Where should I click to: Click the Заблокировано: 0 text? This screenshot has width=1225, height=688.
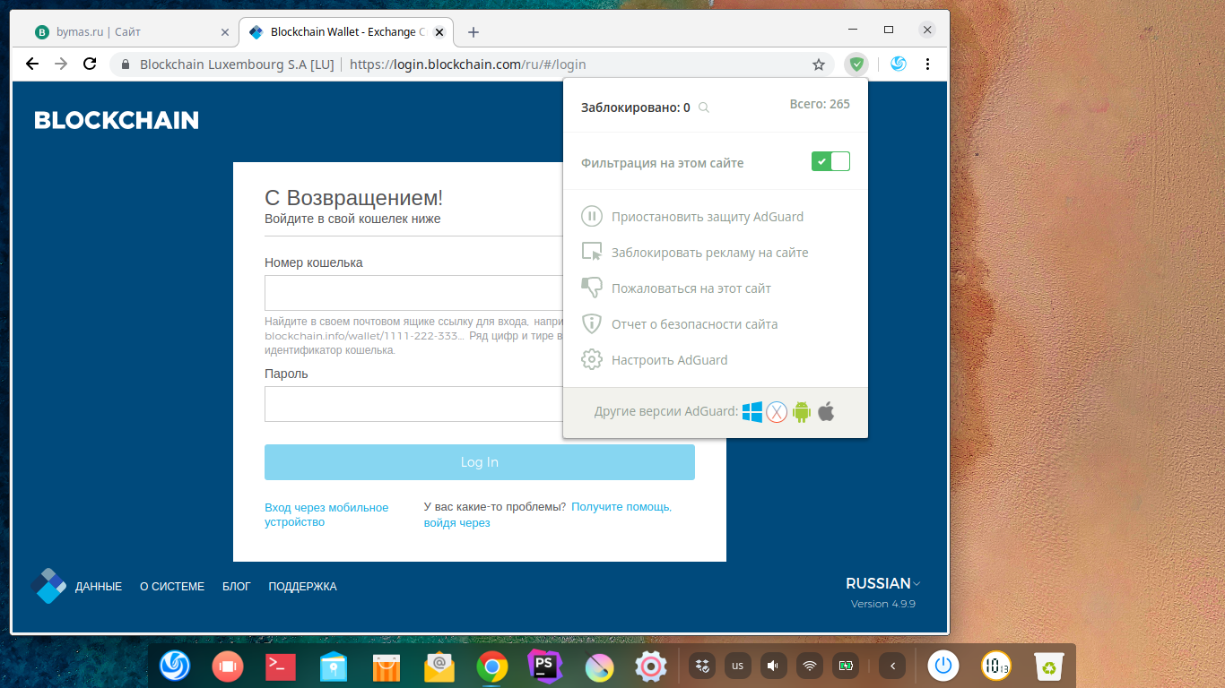coord(636,107)
